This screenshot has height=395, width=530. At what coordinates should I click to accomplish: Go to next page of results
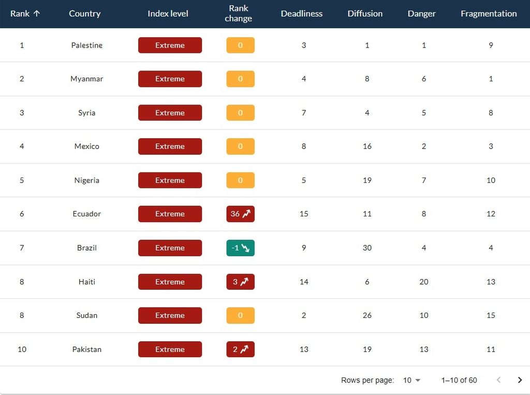[x=520, y=380]
